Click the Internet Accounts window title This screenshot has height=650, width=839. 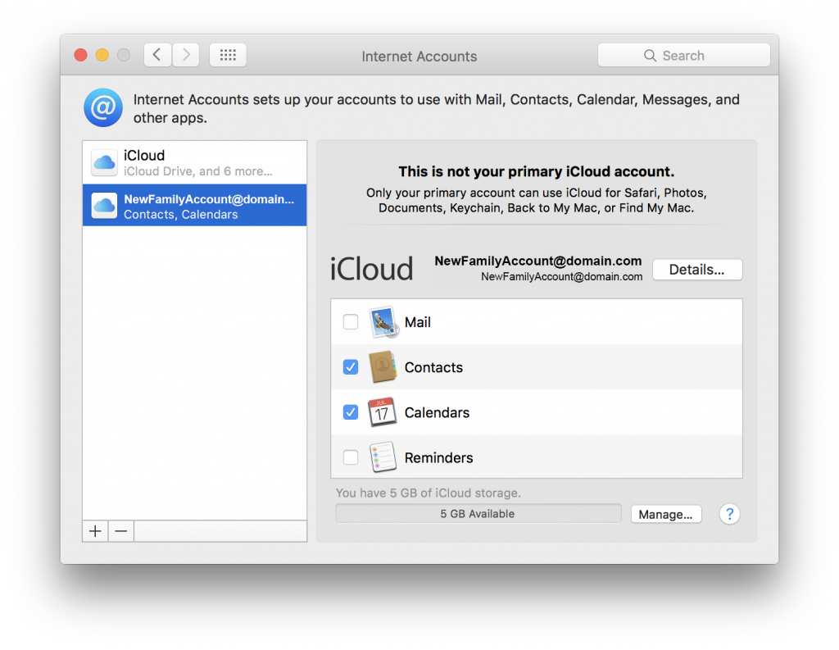tap(419, 57)
